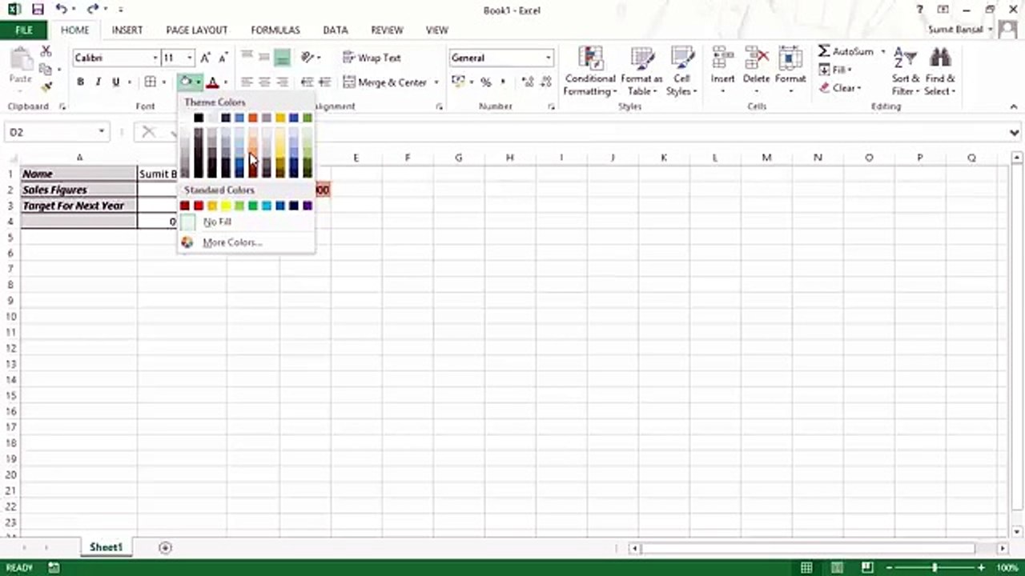
Task: Switch to the DATA tab
Action: tap(336, 30)
